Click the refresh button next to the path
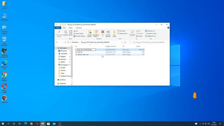Viewport: 224px width, 126px height. point(125,42)
